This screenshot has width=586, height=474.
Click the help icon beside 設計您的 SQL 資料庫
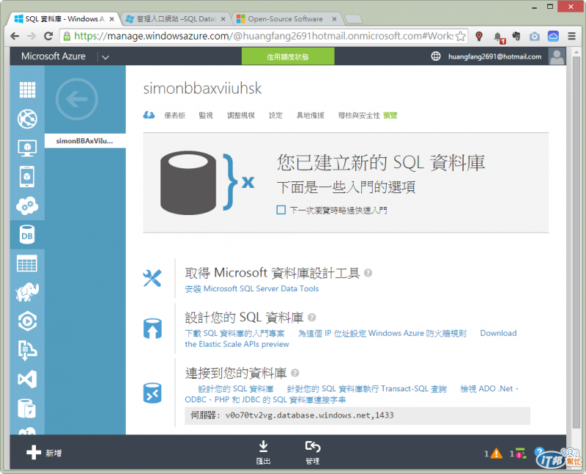pyautogui.click(x=312, y=317)
